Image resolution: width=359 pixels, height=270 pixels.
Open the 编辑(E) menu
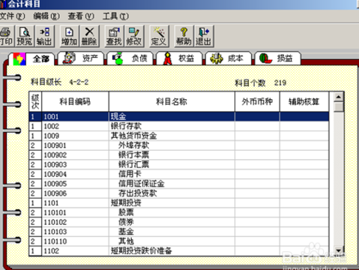tap(46, 16)
